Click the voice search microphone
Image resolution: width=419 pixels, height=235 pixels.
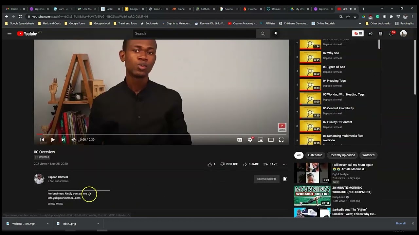[x=276, y=33]
